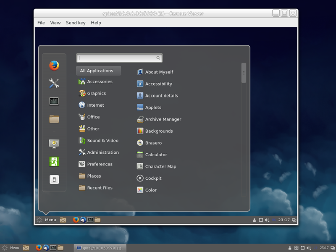Click spice://10.0.0.30 taskbar window button
This screenshot has width=336, height=252.
[100, 248]
